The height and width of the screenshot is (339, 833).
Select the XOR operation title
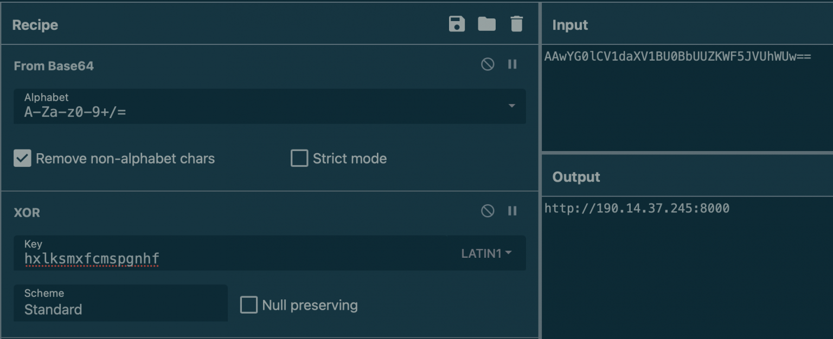(27, 212)
